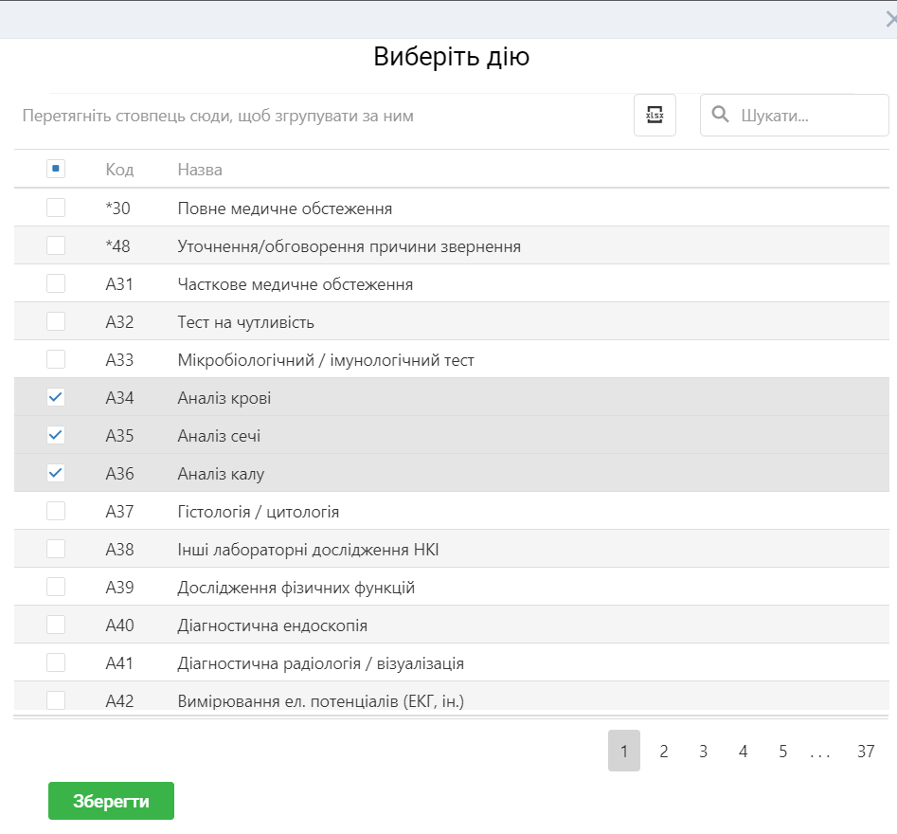Viewport: 897px width, 834px height.
Task: Click Інші лабораторні дослідження НКІ text
Action: [x=308, y=550]
